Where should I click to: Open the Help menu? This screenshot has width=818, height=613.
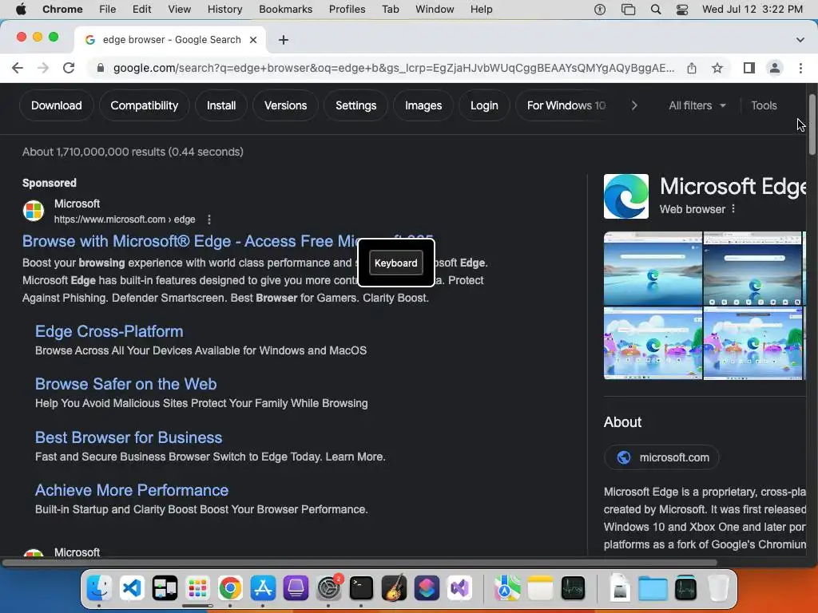point(481,10)
